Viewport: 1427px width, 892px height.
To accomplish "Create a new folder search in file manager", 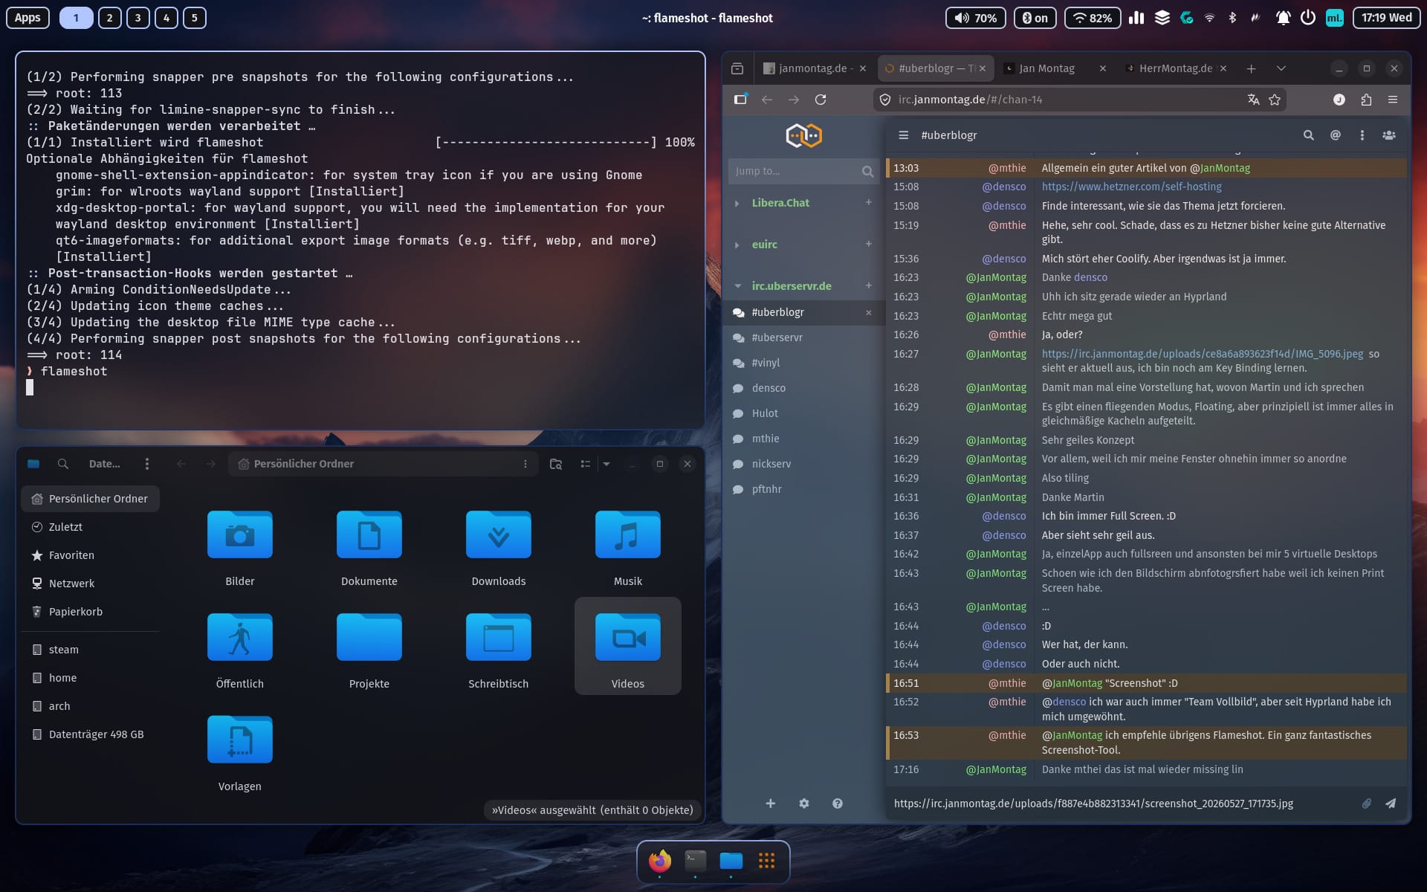I will 556,464.
